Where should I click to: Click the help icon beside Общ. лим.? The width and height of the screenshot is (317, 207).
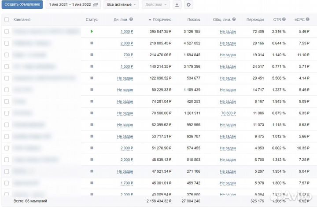tap(234, 20)
